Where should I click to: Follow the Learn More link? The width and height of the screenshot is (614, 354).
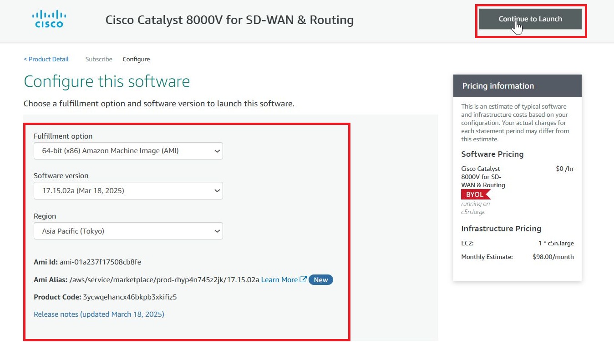pyautogui.click(x=279, y=279)
